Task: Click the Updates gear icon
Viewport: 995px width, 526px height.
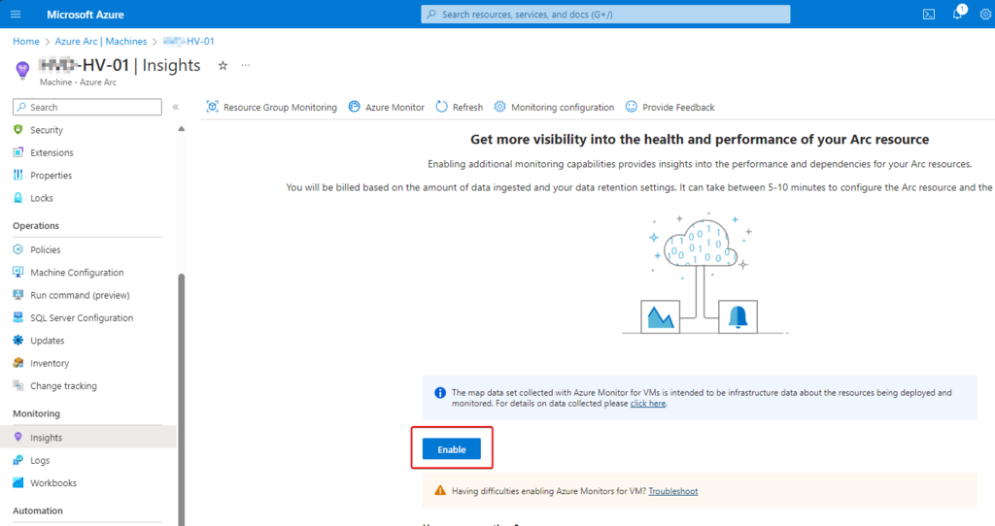Action: (x=17, y=341)
